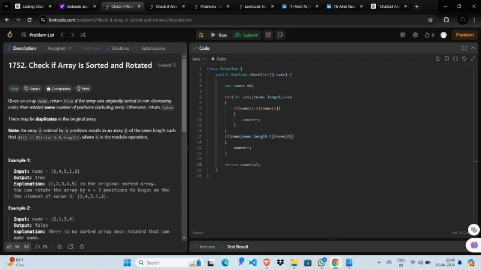
Task: Open the Java language dropdown
Action: tap(199, 59)
